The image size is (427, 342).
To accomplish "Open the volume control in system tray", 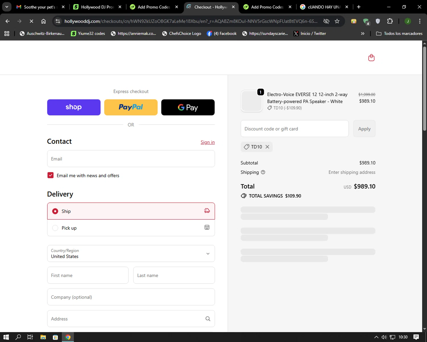I will [x=384, y=337].
